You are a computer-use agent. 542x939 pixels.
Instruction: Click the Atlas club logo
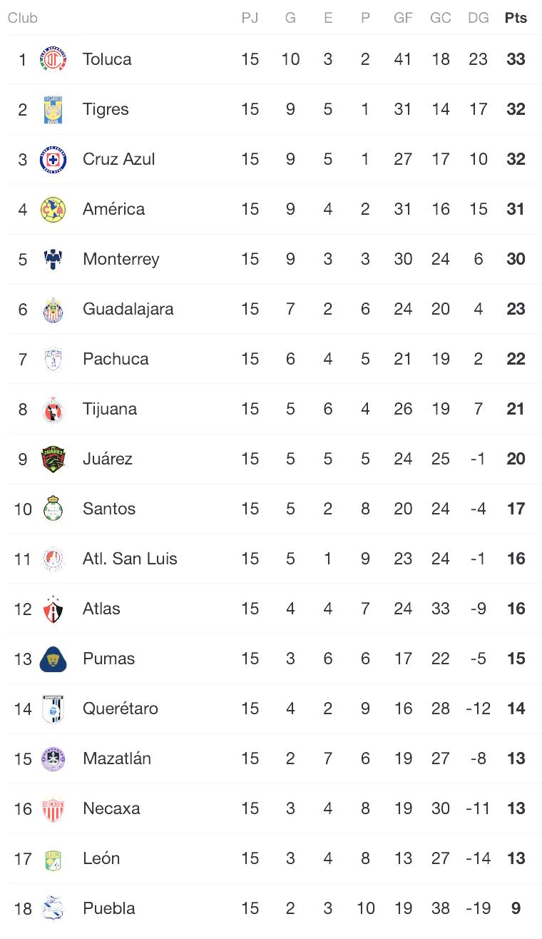click(53, 609)
